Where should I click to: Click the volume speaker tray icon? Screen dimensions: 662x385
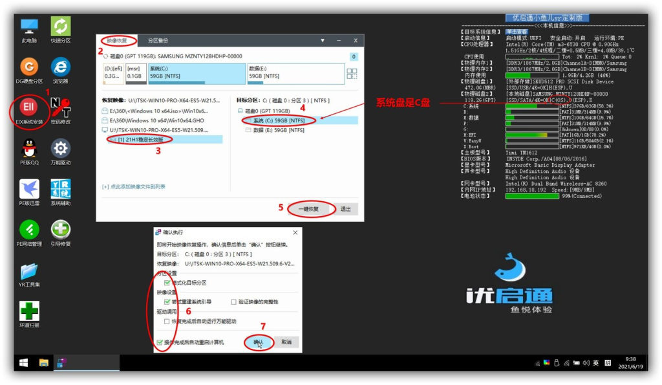pos(586,363)
